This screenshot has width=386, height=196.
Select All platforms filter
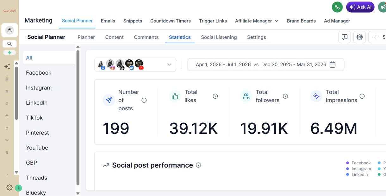point(49,58)
